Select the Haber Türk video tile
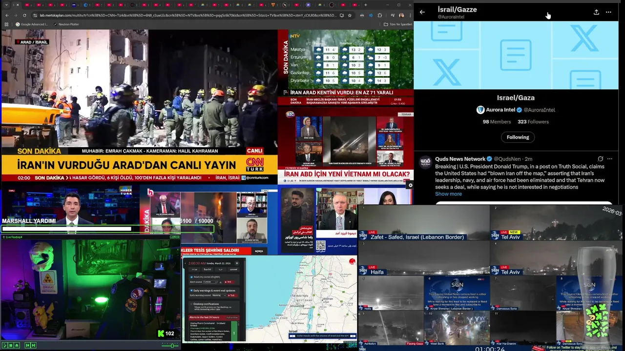Screen dimensions: 625x351 pyautogui.click(x=70, y=210)
